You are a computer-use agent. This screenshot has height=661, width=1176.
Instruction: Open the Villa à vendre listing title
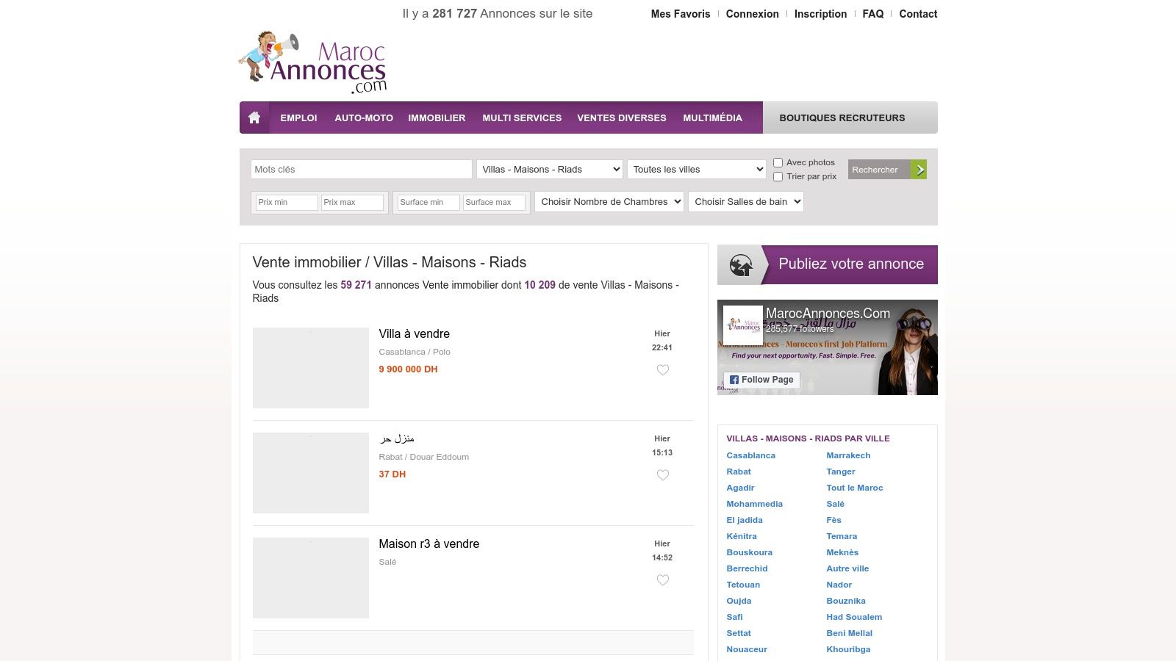click(x=414, y=333)
